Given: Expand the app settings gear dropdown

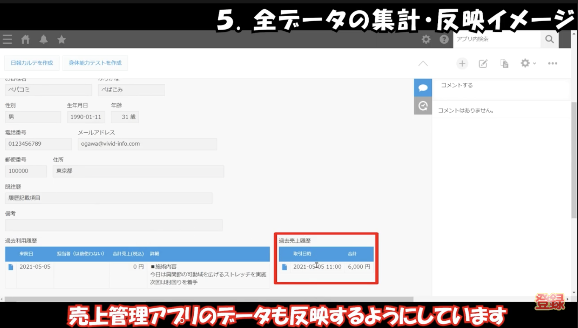Looking at the screenshot, I should tap(528, 64).
